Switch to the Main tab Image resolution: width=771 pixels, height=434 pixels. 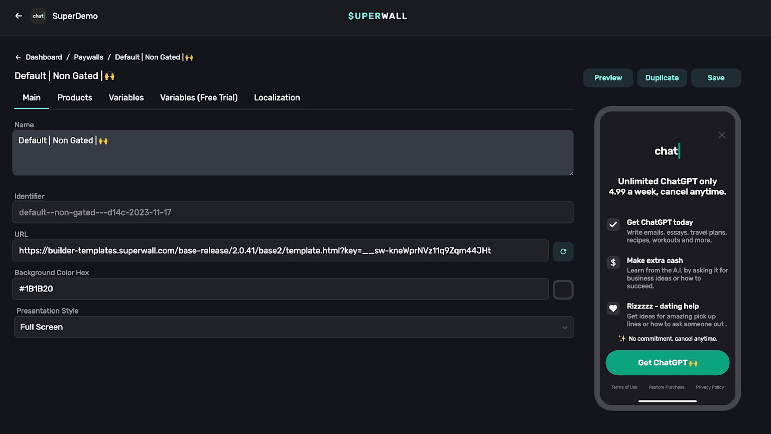tap(32, 98)
